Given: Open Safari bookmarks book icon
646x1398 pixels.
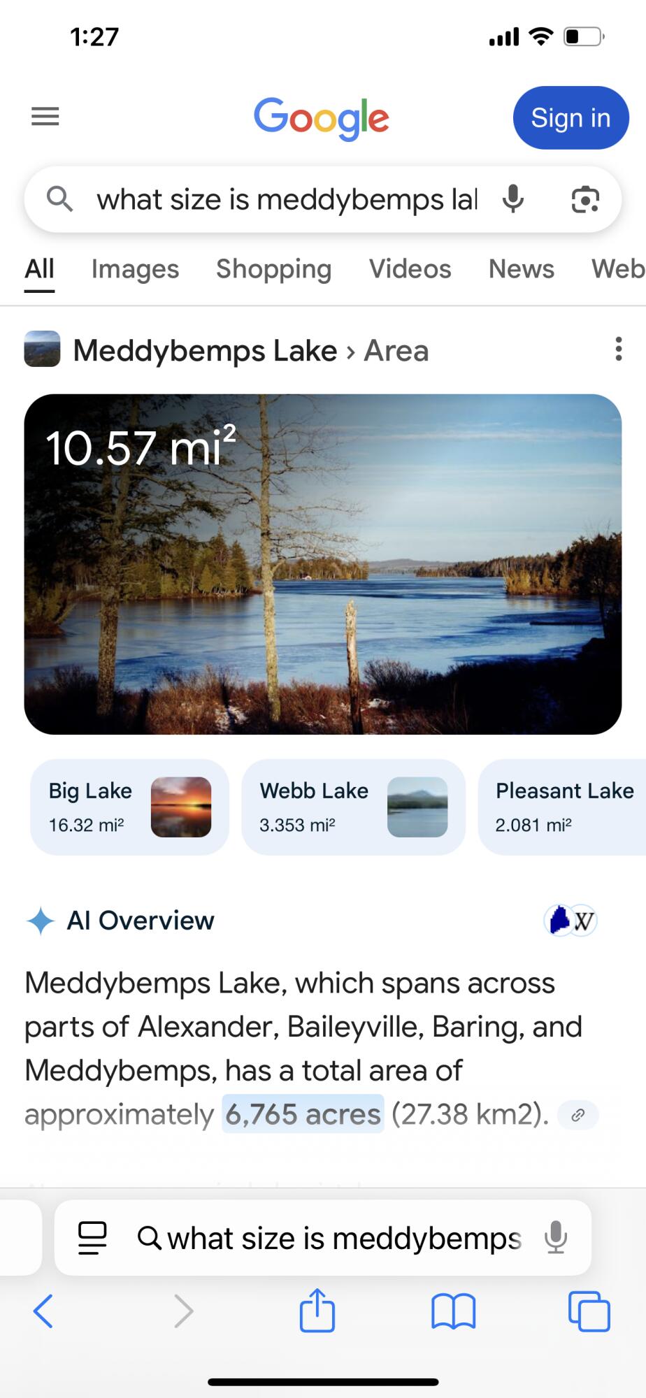Looking at the screenshot, I should [x=453, y=1311].
